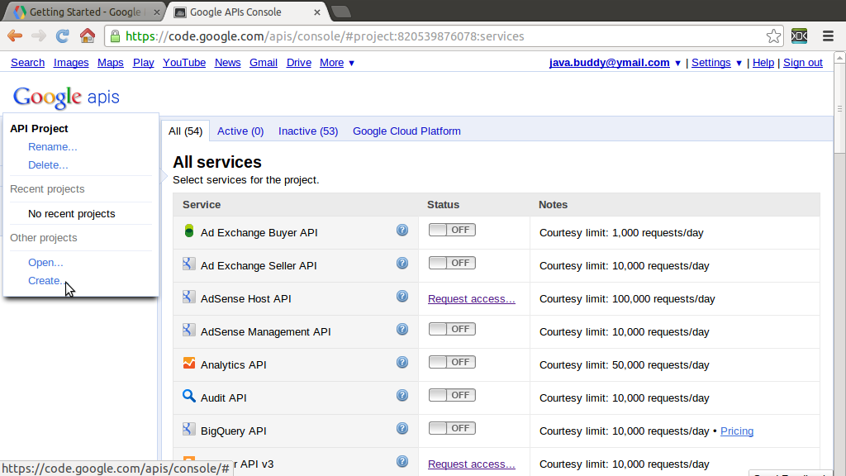Choose Create... under Other projects
The image size is (846, 476).
46,281
